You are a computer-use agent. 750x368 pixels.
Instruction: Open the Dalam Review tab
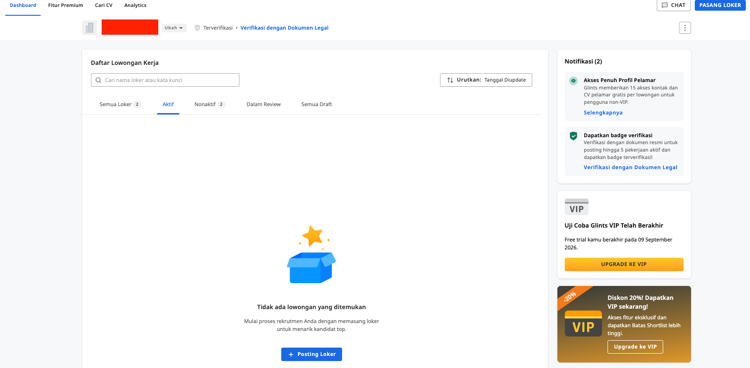[264, 104]
